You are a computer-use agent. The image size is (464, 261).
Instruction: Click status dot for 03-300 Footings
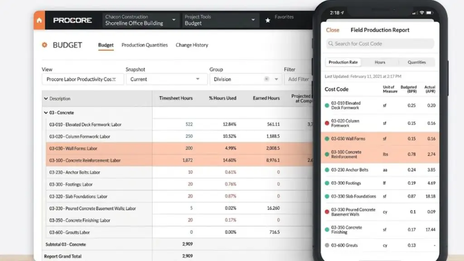[327, 183]
